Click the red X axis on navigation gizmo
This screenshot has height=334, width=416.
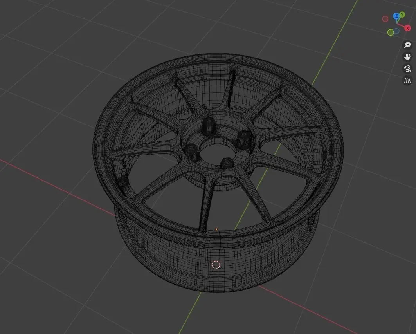click(x=407, y=28)
